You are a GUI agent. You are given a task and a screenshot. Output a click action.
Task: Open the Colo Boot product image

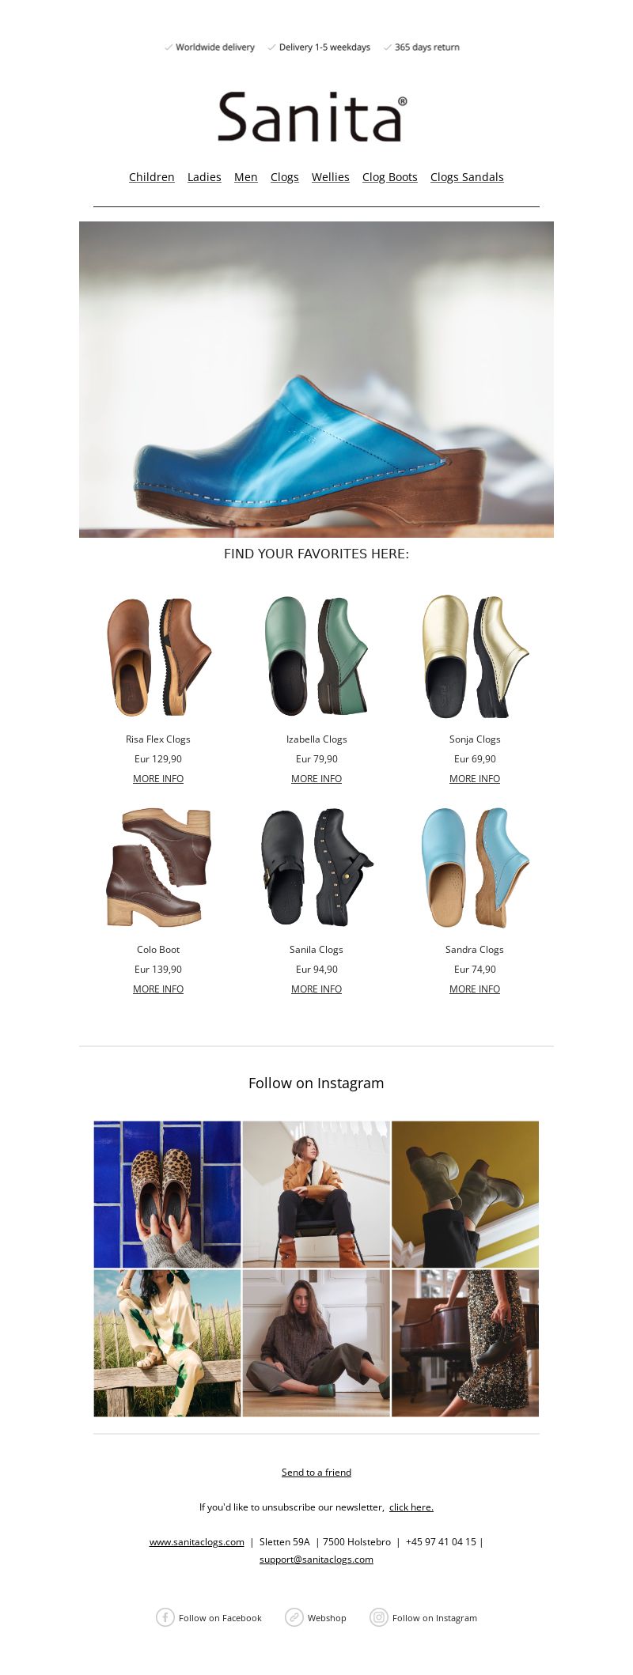(158, 868)
